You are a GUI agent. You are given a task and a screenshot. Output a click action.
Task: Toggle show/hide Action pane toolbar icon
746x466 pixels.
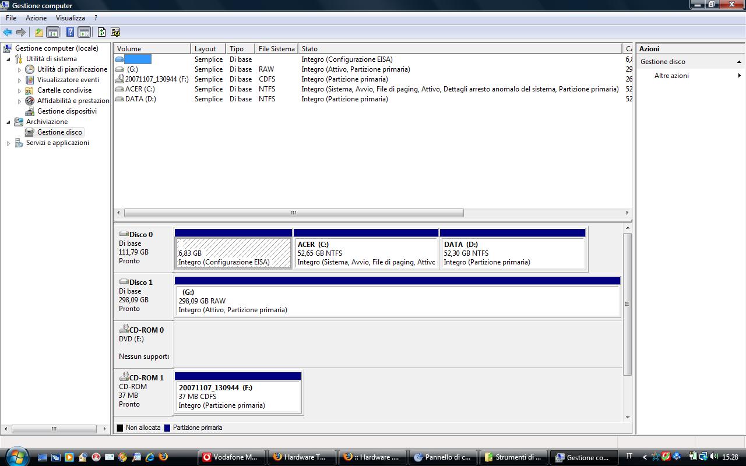(84, 33)
